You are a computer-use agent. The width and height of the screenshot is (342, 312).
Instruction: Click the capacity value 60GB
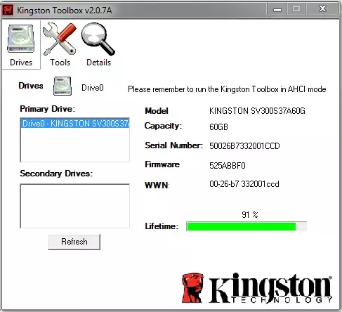coord(218,127)
